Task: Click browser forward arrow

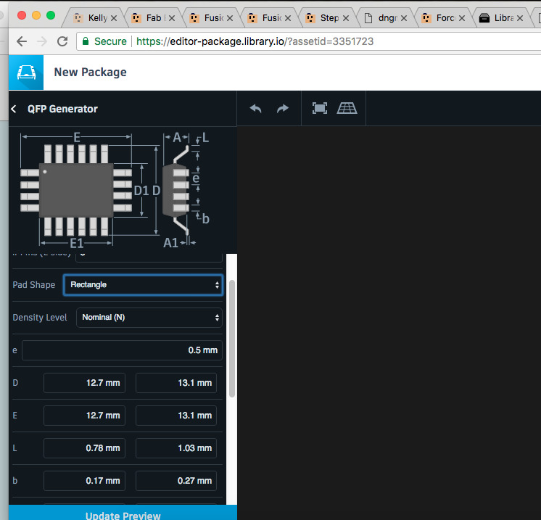Action: point(42,41)
